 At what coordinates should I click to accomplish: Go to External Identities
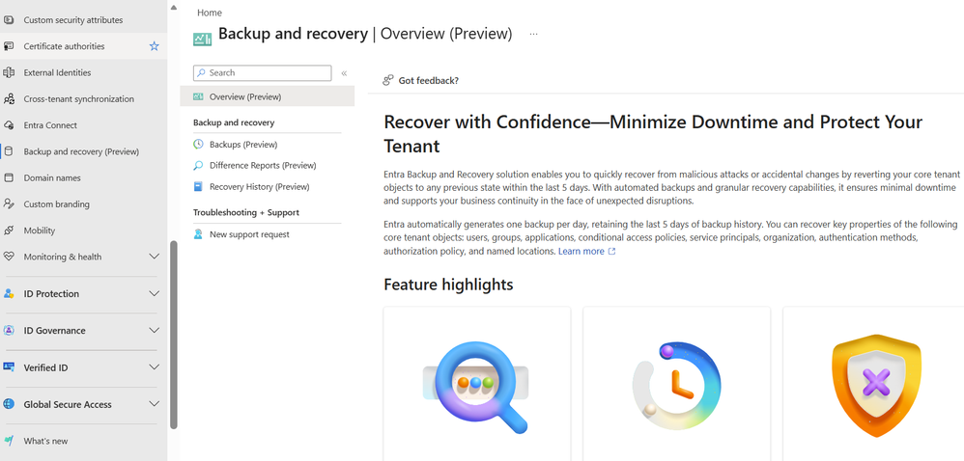(x=57, y=73)
